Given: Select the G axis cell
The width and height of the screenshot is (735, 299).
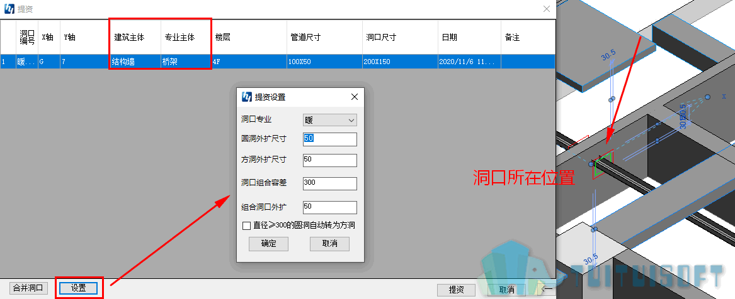Looking at the screenshot, I should tap(49, 62).
